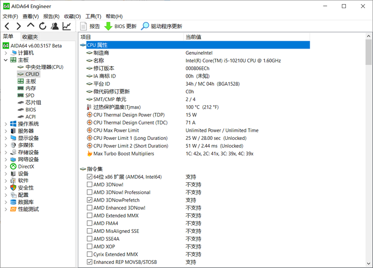Go forward with the right arrow icon
The height and width of the screenshot is (268, 373).
click(18, 26)
